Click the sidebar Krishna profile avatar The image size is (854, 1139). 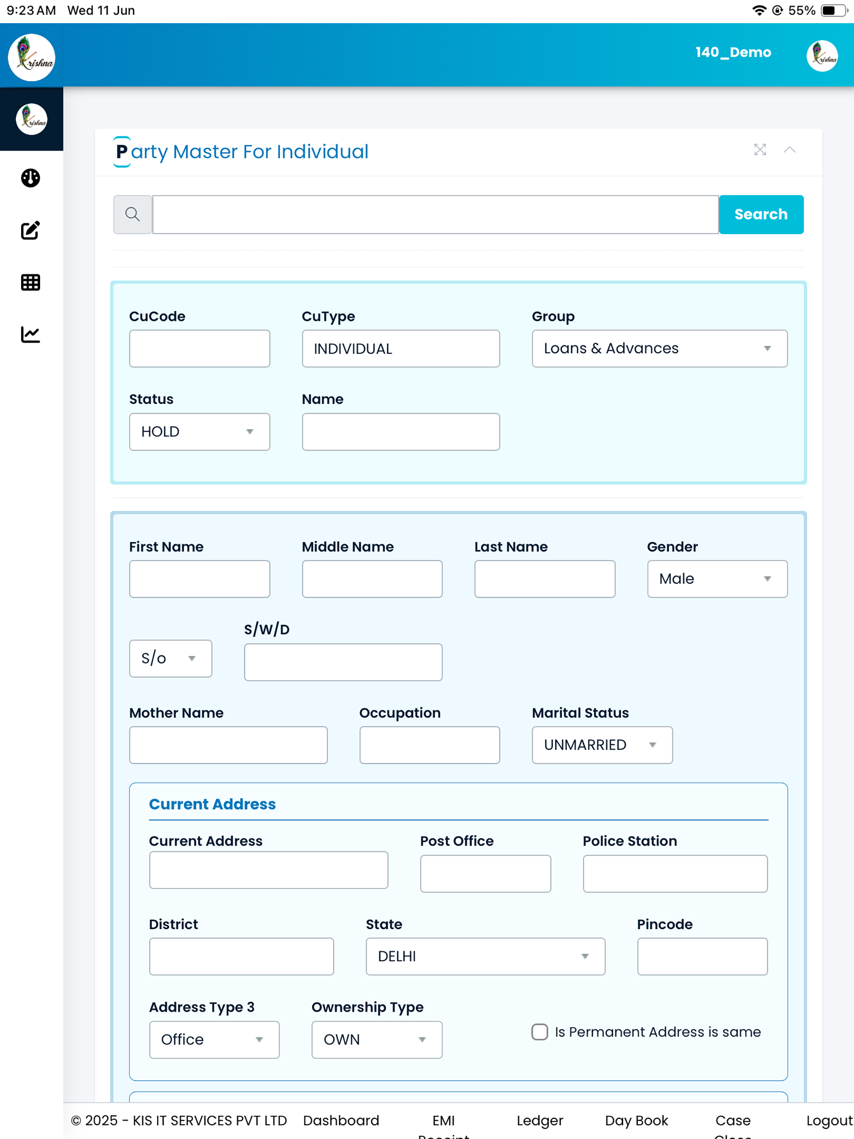pyautogui.click(x=31, y=119)
